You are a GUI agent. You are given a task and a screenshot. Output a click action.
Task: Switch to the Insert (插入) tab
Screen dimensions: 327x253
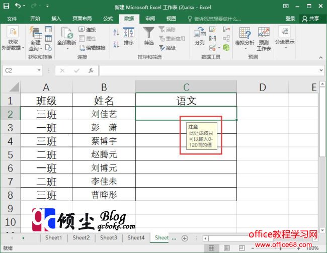click(x=56, y=19)
